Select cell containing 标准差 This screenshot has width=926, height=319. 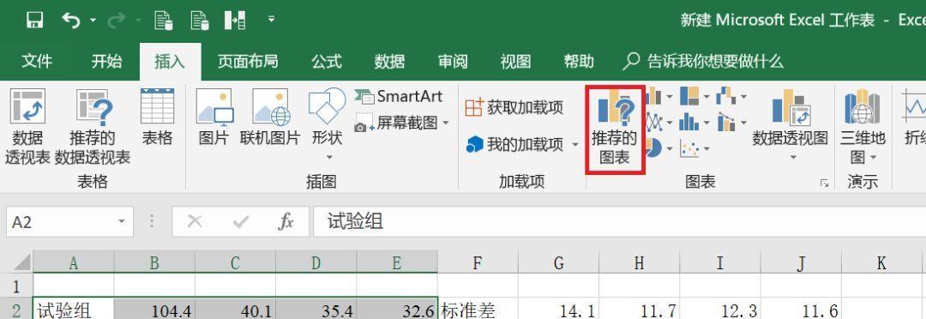coord(478,309)
